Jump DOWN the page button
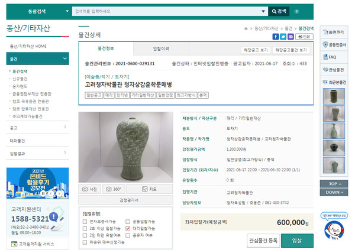The image size is (355, 250). click(334, 192)
